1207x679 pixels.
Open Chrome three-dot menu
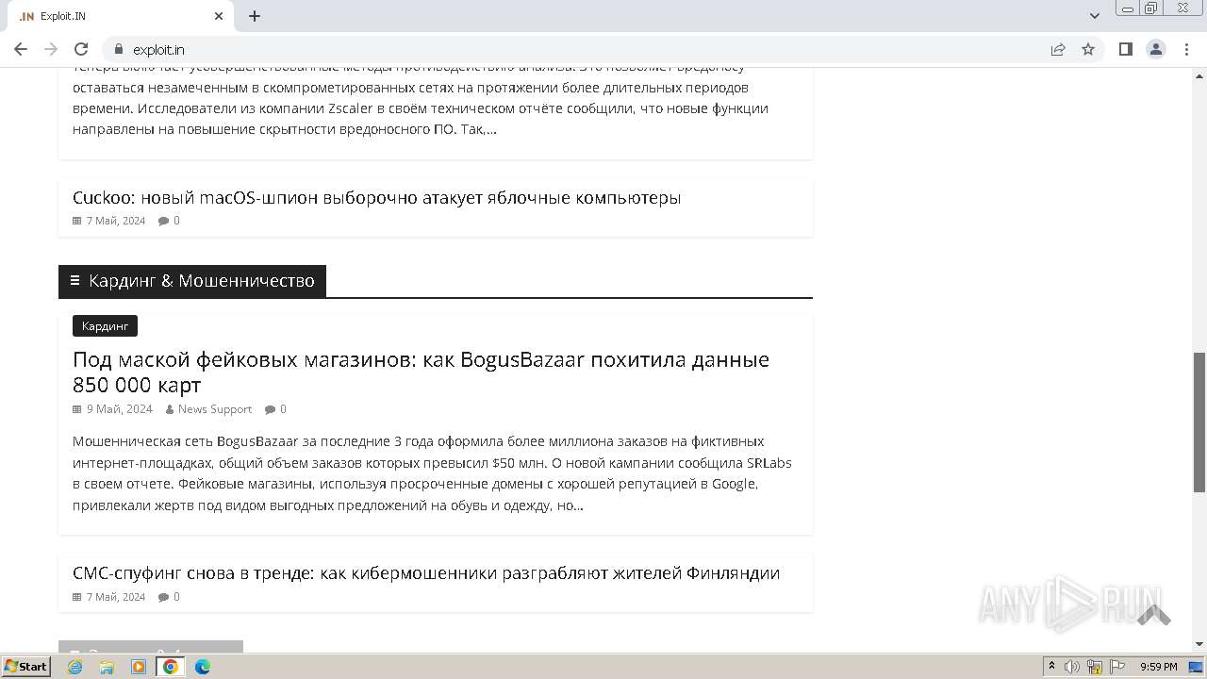(1186, 49)
